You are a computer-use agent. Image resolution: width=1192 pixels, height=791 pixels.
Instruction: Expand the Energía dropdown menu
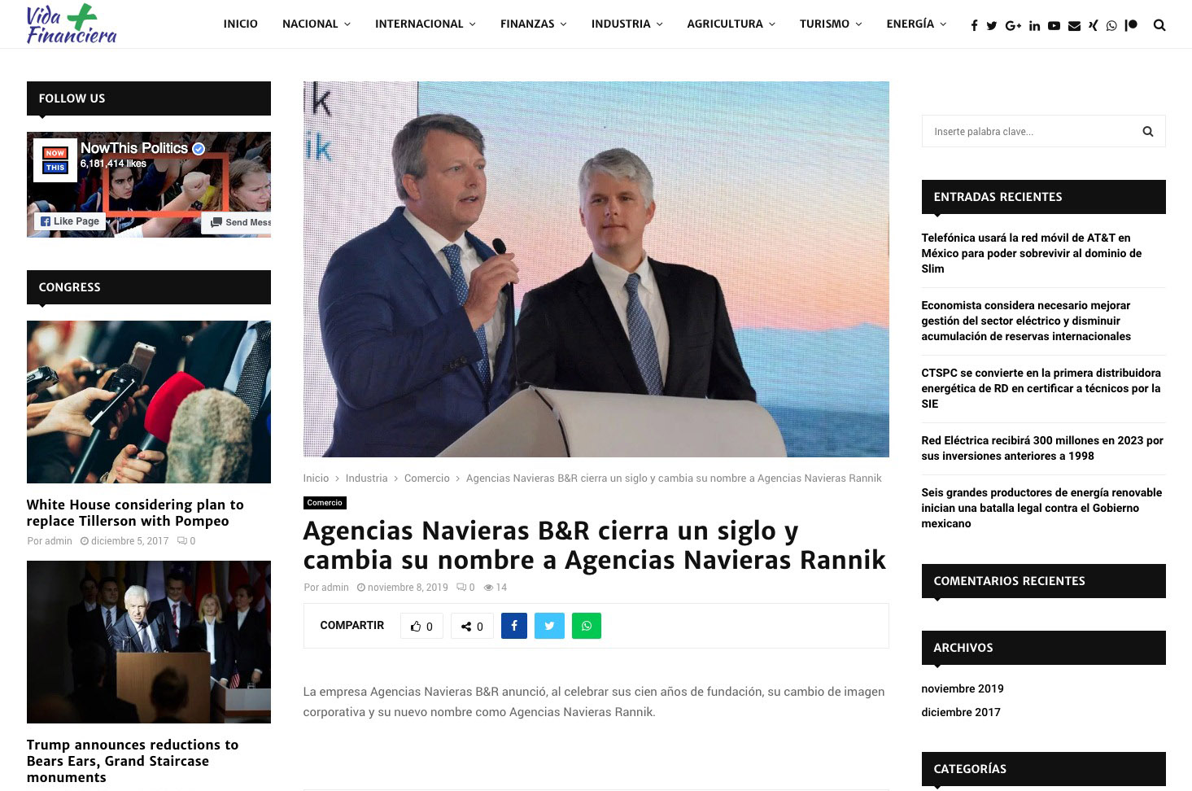click(x=916, y=24)
